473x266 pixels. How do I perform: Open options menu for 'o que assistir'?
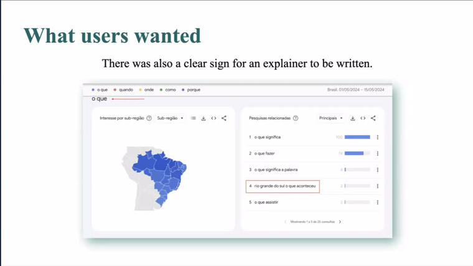377,202
